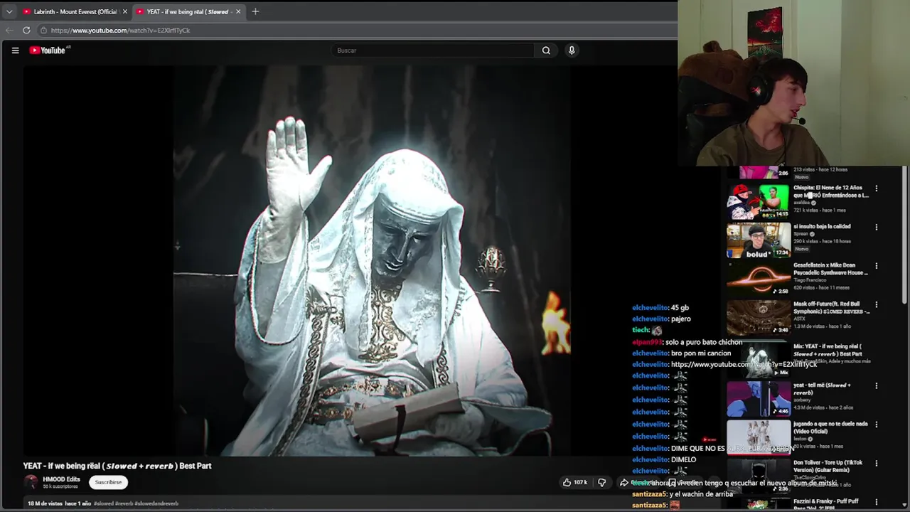Share the video with arrow icon
910x512 pixels.
(x=624, y=482)
